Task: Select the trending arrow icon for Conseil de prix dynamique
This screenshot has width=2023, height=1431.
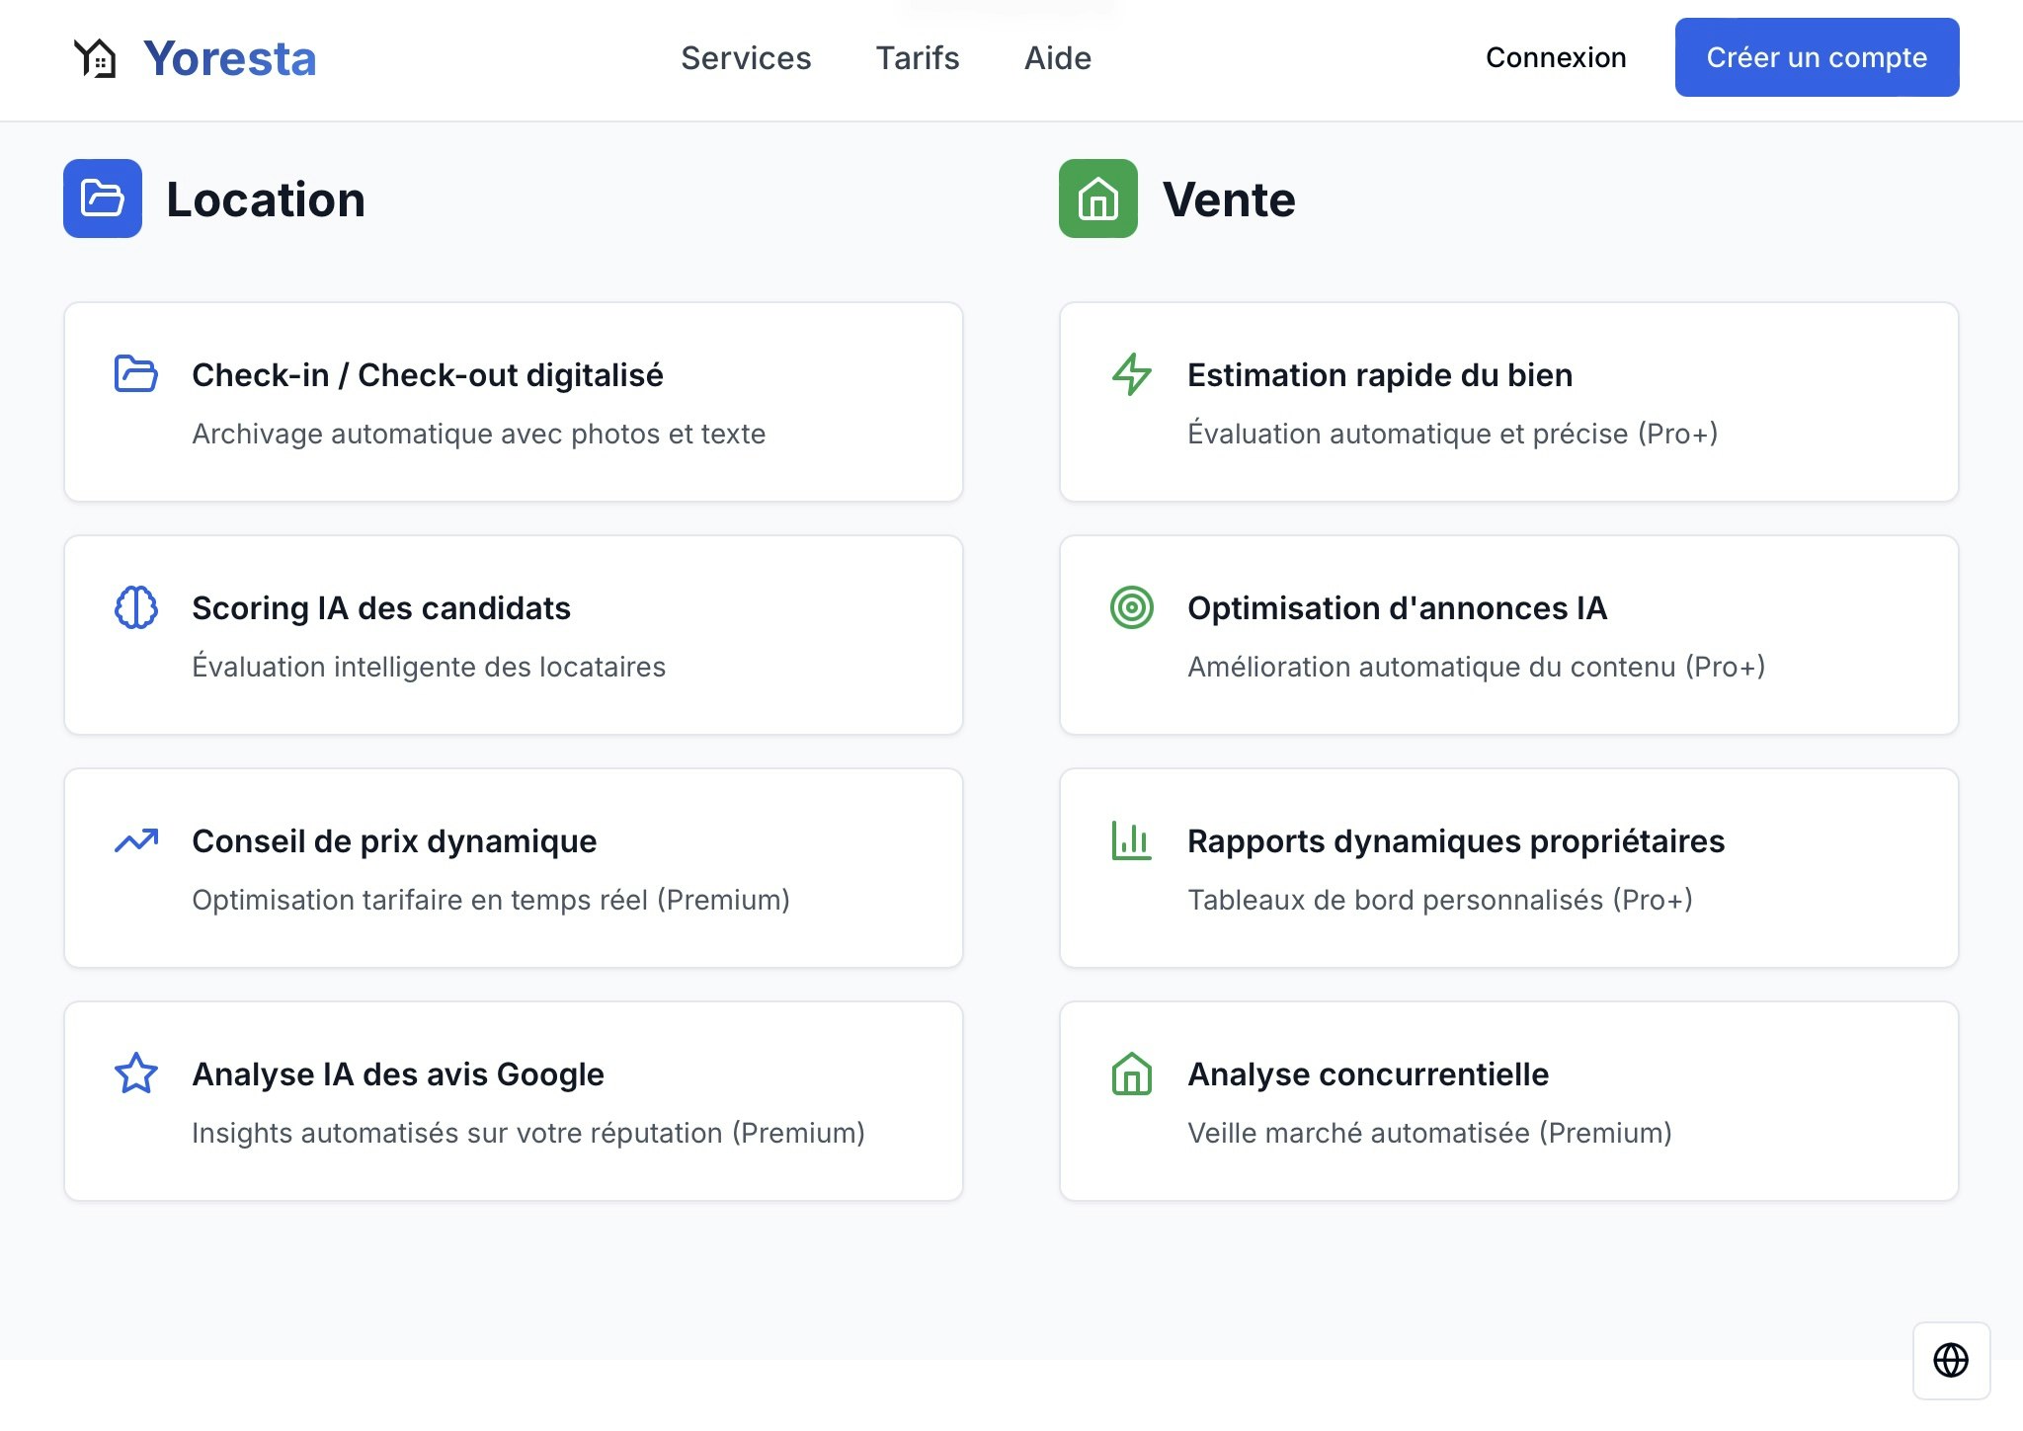Action: 135,841
